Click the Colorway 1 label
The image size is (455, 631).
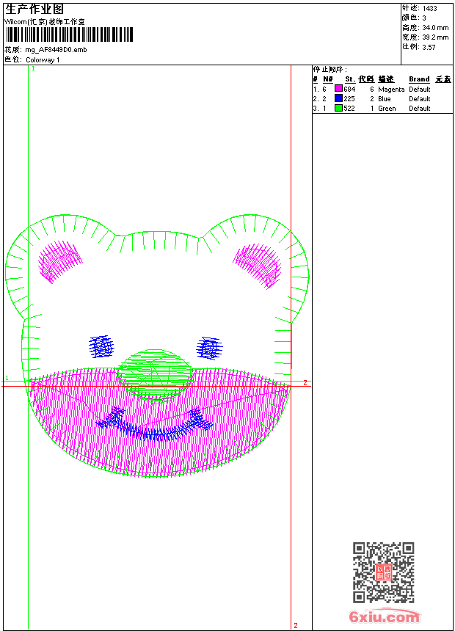(x=43, y=59)
